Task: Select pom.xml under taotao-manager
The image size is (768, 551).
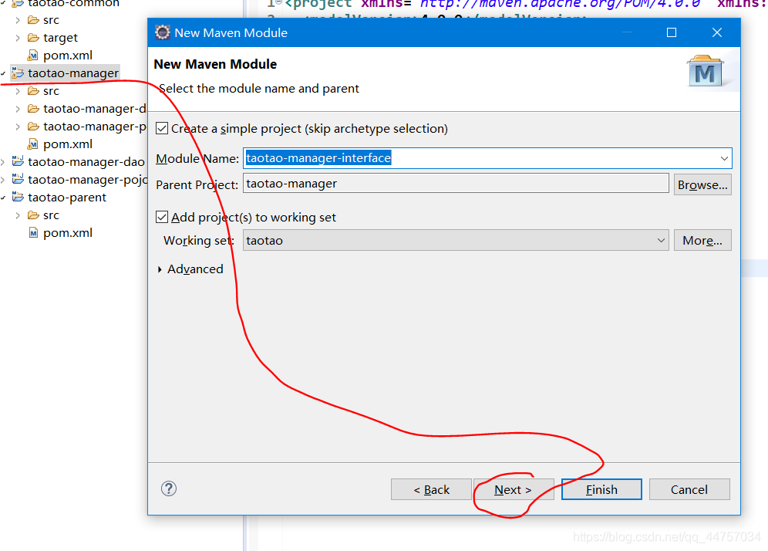Action: pyautogui.click(x=68, y=144)
